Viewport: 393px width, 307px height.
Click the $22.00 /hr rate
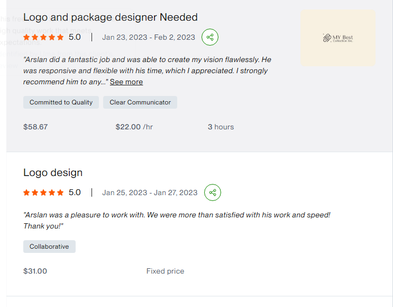(x=134, y=127)
